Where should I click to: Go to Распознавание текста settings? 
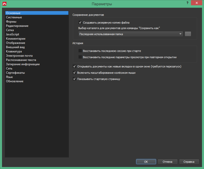pyautogui.click(x=37, y=60)
